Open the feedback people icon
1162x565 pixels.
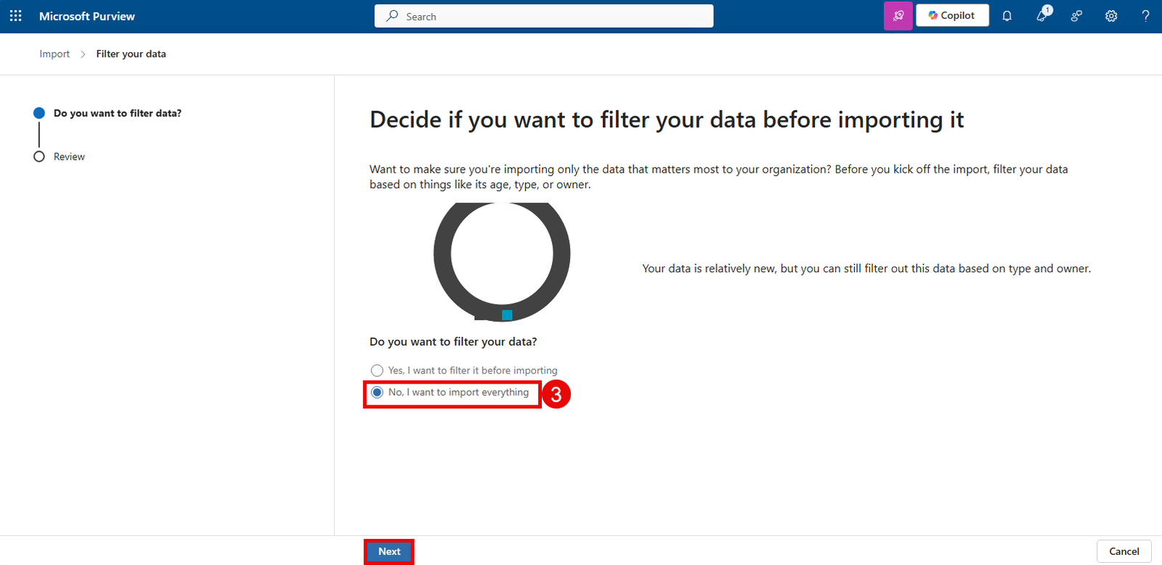coord(1076,16)
